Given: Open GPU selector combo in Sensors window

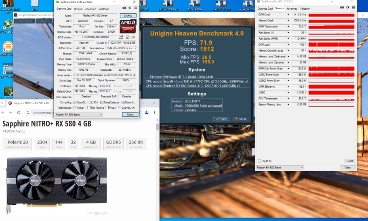Looking at the screenshot, I should pyautogui.click(x=280, y=167).
